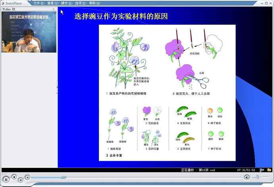Open the 查看 (View) menu
This screenshot has width=274, height=187.
(52, 3)
